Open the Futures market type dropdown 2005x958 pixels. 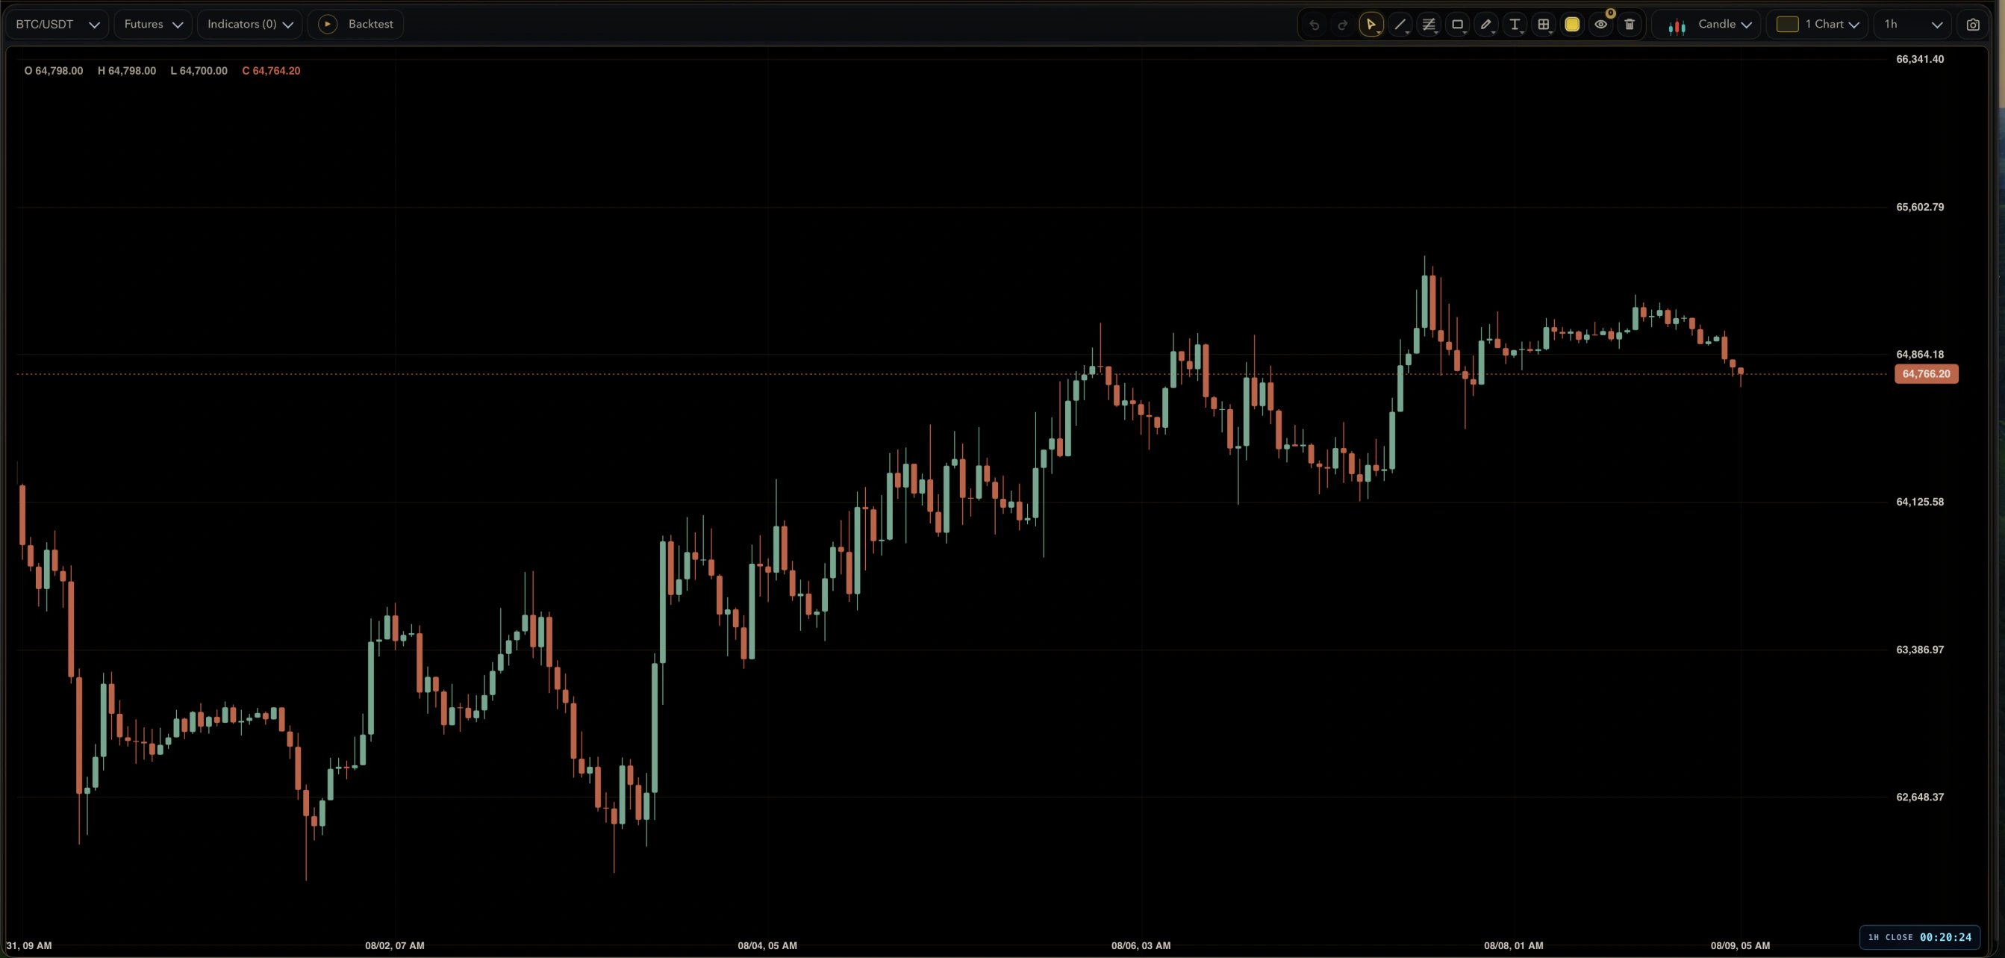pyautogui.click(x=152, y=24)
